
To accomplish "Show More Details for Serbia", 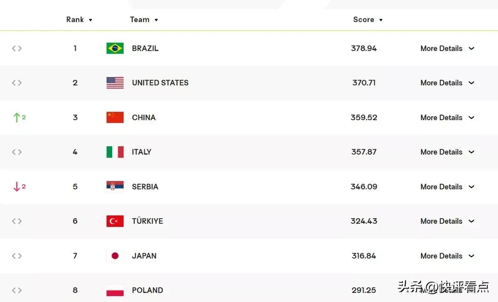I will pyautogui.click(x=447, y=186).
